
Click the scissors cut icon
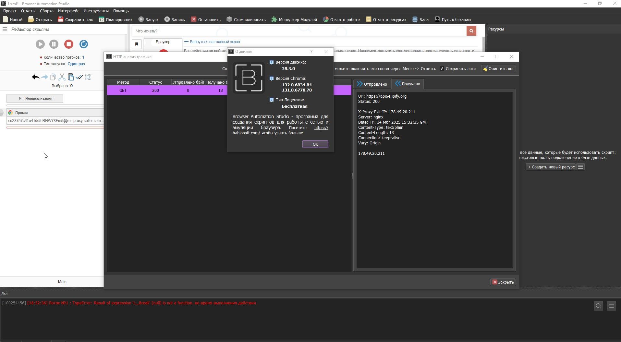(x=62, y=77)
